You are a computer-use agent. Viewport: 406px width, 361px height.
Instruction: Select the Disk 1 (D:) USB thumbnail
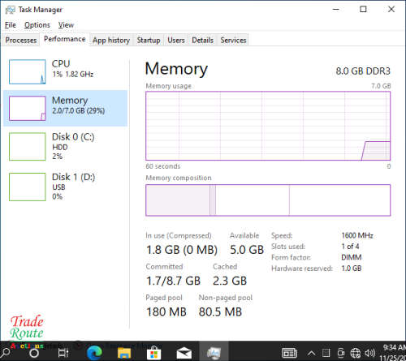pos(27,187)
